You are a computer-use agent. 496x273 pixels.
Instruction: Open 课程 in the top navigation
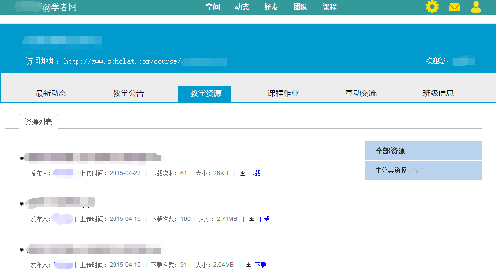pos(329,7)
